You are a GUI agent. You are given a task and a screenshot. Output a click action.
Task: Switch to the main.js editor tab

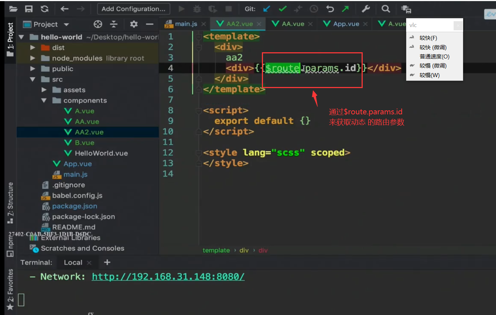coord(185,24)
